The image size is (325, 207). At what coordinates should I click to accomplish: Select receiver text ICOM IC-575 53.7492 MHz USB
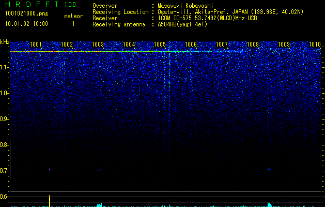(207, 18)
